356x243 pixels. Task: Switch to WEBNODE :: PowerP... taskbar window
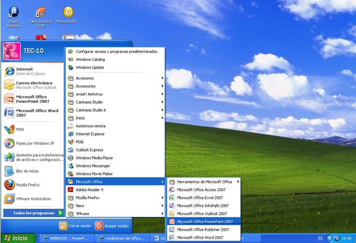pos(67,238)
